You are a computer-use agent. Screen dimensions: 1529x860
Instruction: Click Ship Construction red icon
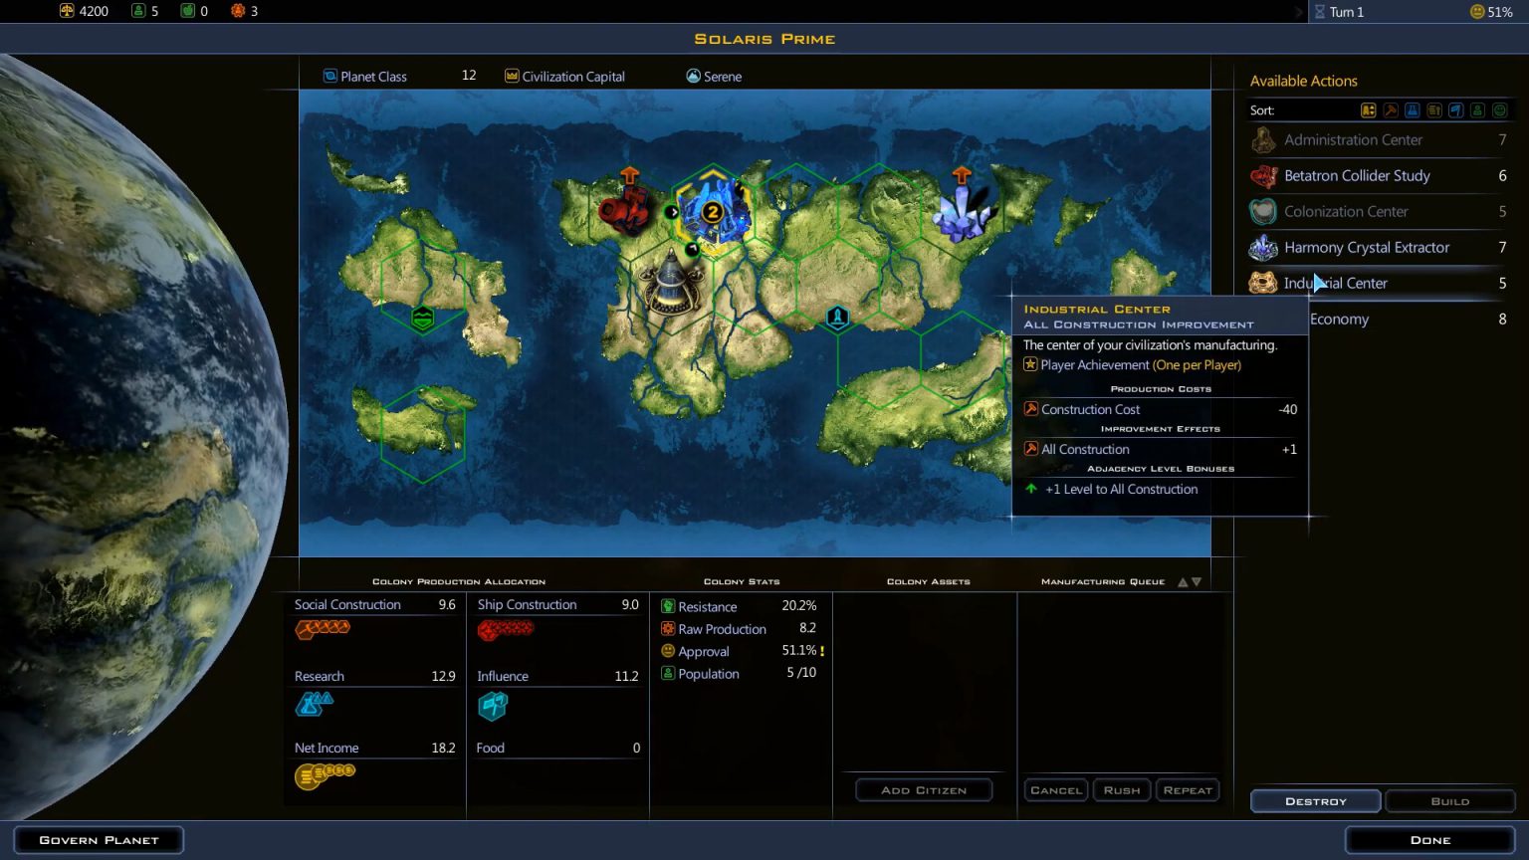pyautogui.click(x=505, y=629)
